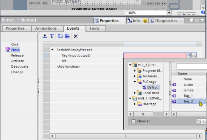Click the tag icon beside Tag_2
The width and height of the screenshot is (207, 140).
pyautogui.click(x=174, y=101)
